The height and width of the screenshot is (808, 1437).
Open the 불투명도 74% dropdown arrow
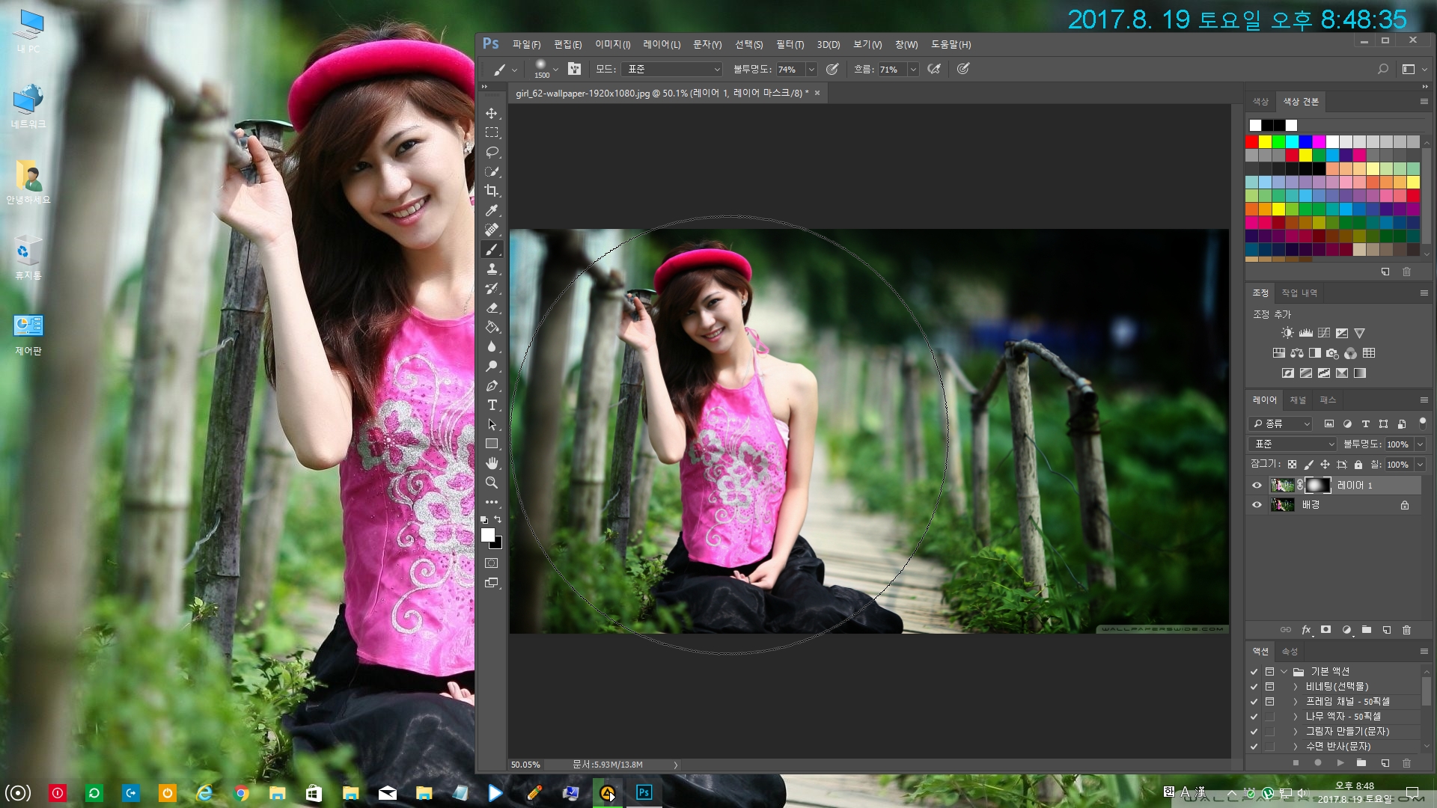[811, 70]
